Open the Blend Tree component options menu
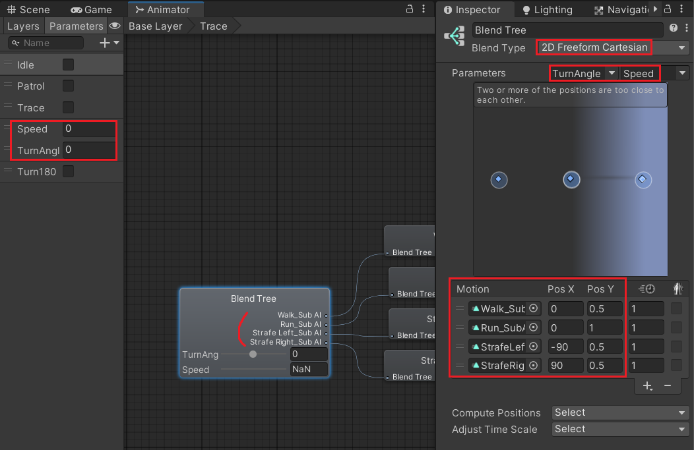Screen dimensions: 694x450 click(x=687, y=28)
